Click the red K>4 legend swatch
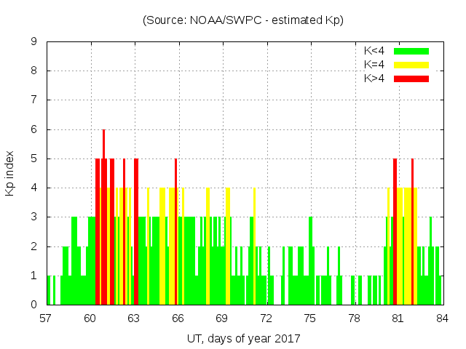 click(x=411, y=78)
